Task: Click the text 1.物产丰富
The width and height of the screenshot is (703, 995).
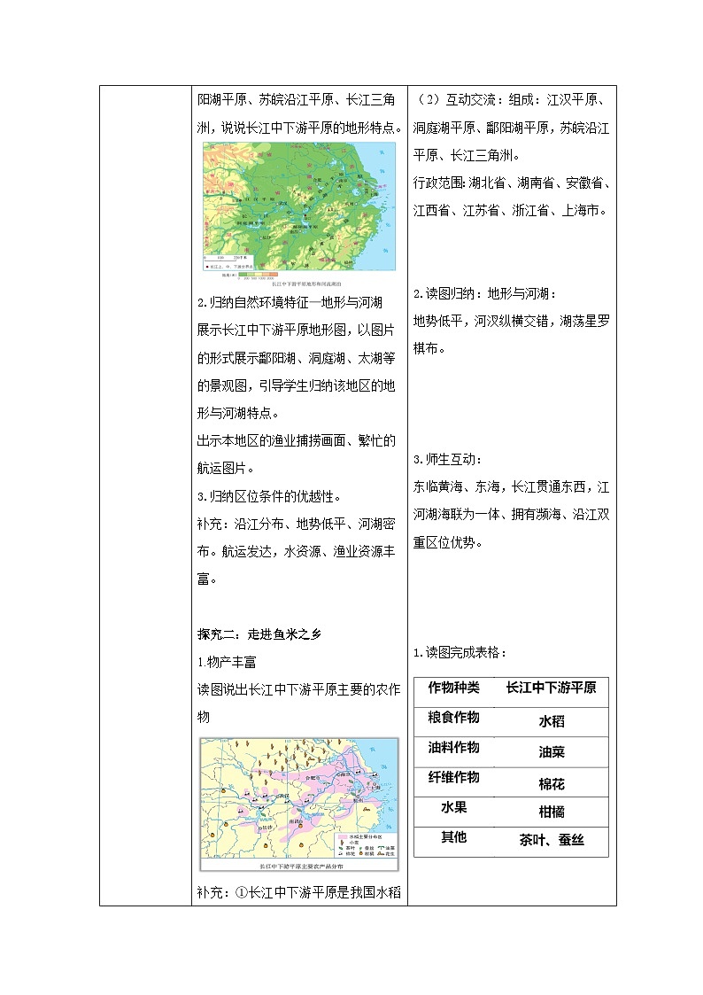Action: (227, 662)
